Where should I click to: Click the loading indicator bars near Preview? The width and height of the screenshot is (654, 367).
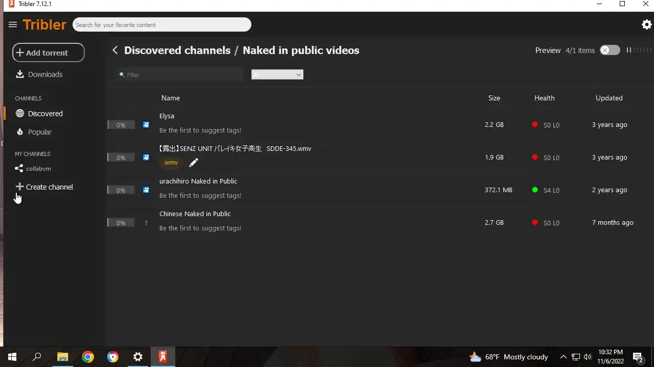tap(639, 50)
